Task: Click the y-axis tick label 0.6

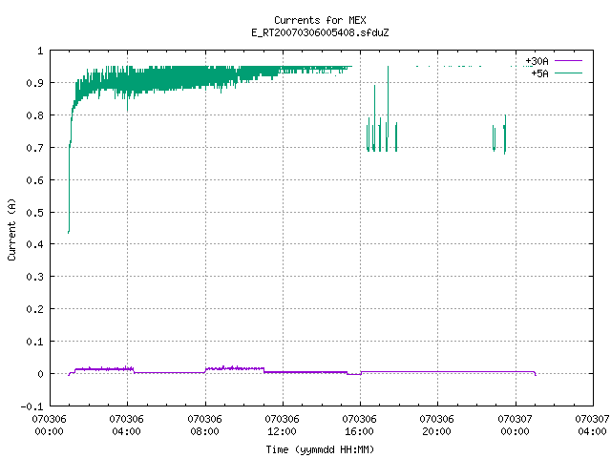Action: point(34,180)
